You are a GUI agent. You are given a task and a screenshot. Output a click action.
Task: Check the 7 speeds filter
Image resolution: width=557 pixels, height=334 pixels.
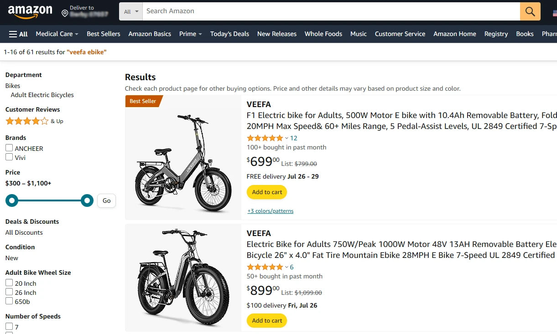[9, 326]
